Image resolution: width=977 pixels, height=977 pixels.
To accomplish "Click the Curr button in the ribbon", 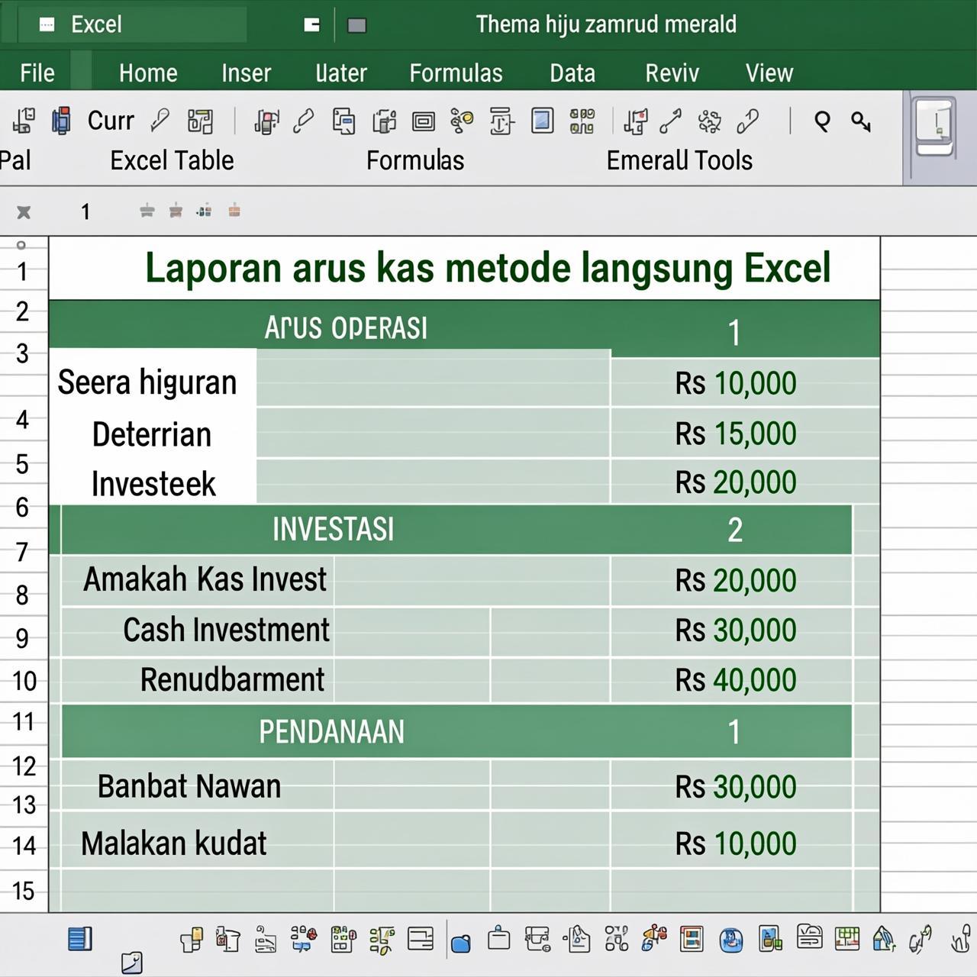I will coord(111,121).
